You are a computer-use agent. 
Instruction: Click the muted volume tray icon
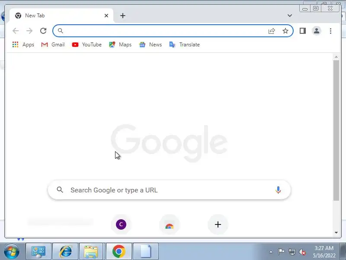[302, 252]
